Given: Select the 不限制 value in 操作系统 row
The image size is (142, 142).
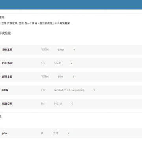Looking at the screenshot, I should tap(45, 50).
